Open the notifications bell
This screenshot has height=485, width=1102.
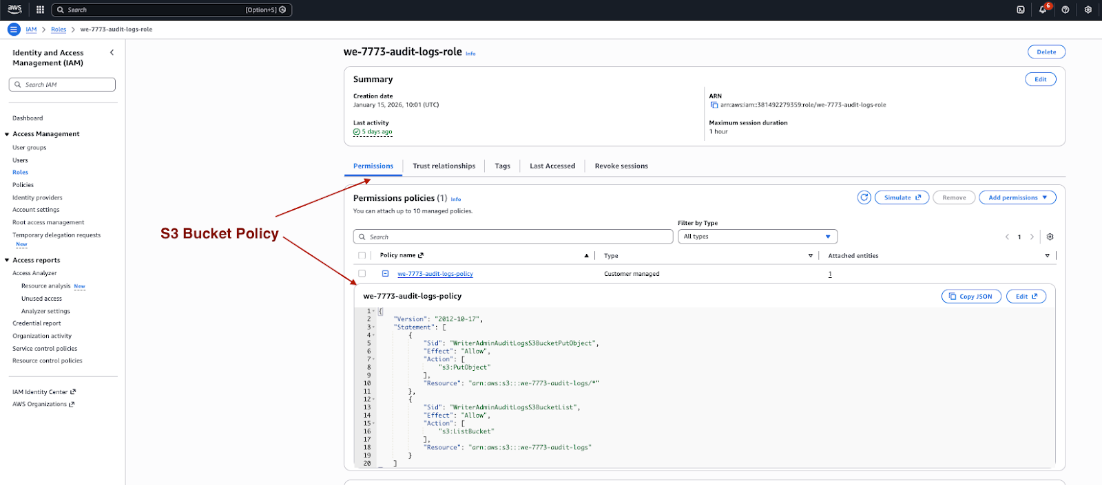(1043, 10)
